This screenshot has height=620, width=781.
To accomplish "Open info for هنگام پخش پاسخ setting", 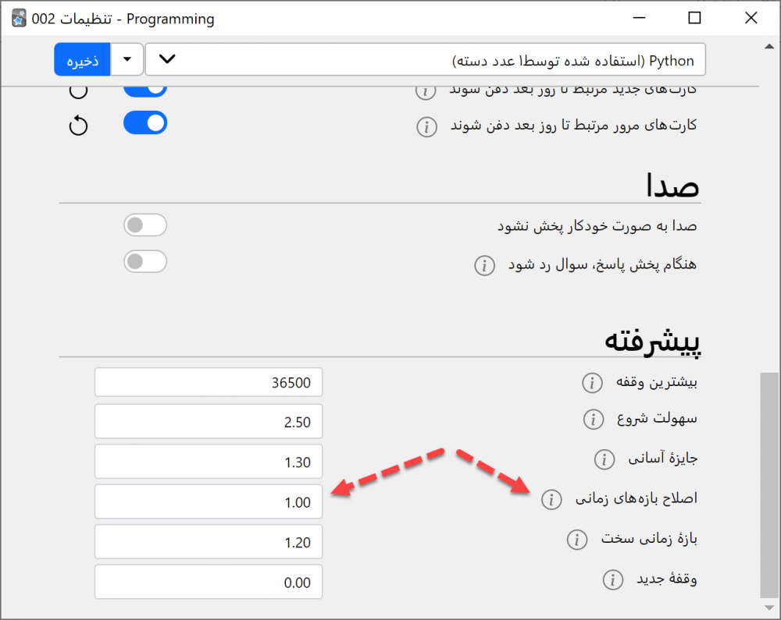I will point(484,265).
